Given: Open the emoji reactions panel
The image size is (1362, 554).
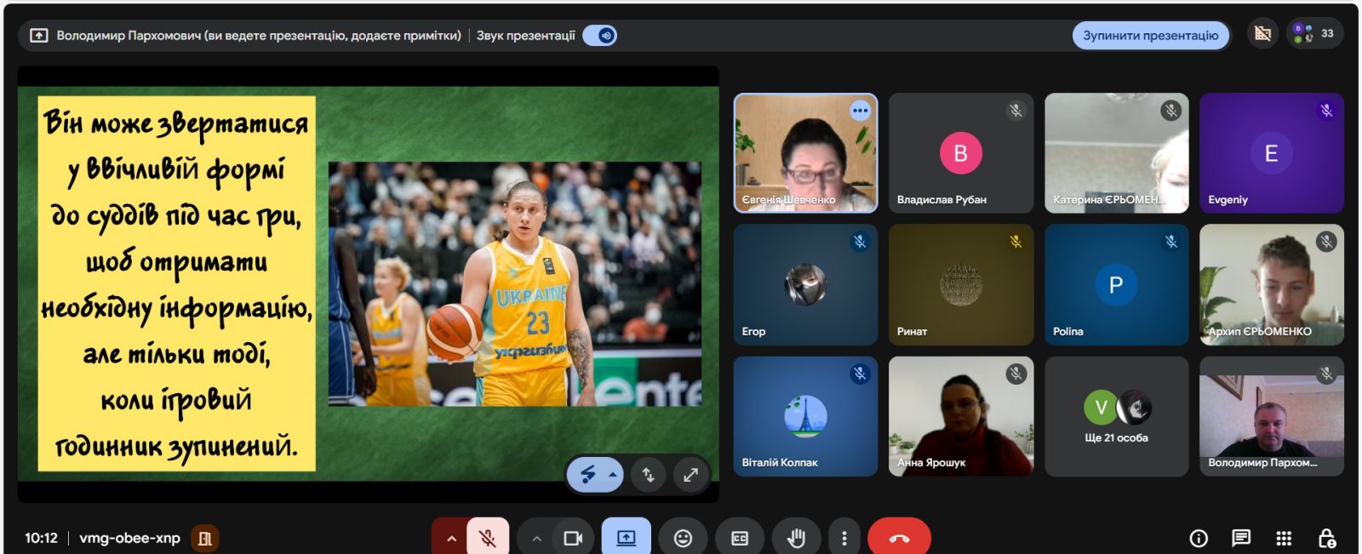Looking at the screenshot, I should pyautogui.click(x=683, y=538).
